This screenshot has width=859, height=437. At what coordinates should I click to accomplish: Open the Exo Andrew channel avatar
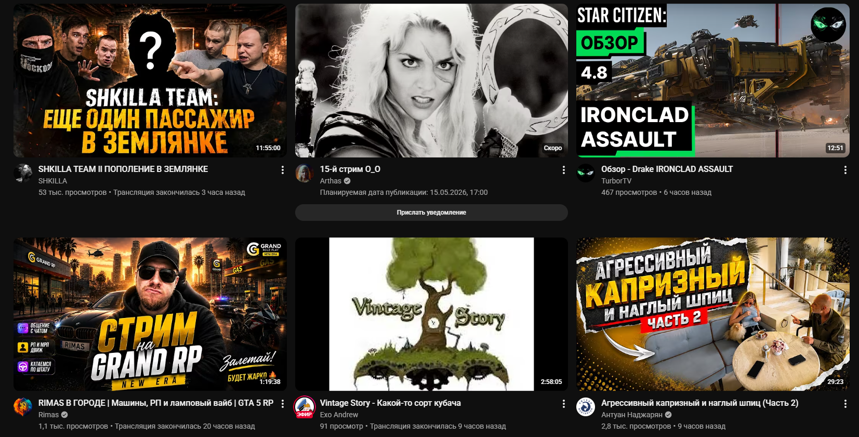tap(305, 407)
